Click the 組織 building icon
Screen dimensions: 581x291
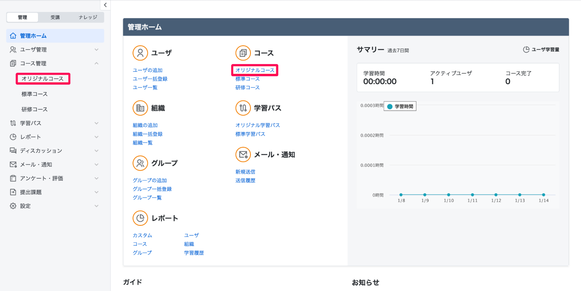(x=140, y=108)
